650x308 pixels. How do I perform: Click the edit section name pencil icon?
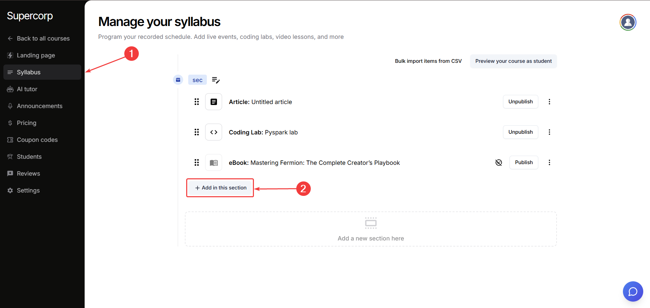[216, 80]
